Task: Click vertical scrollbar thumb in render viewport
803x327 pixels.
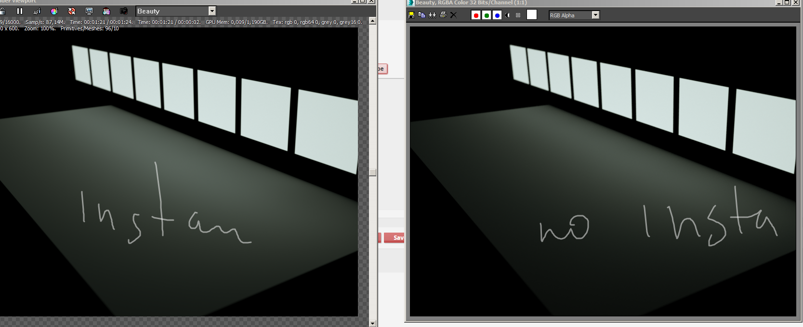Action: (x=372, y=172)
